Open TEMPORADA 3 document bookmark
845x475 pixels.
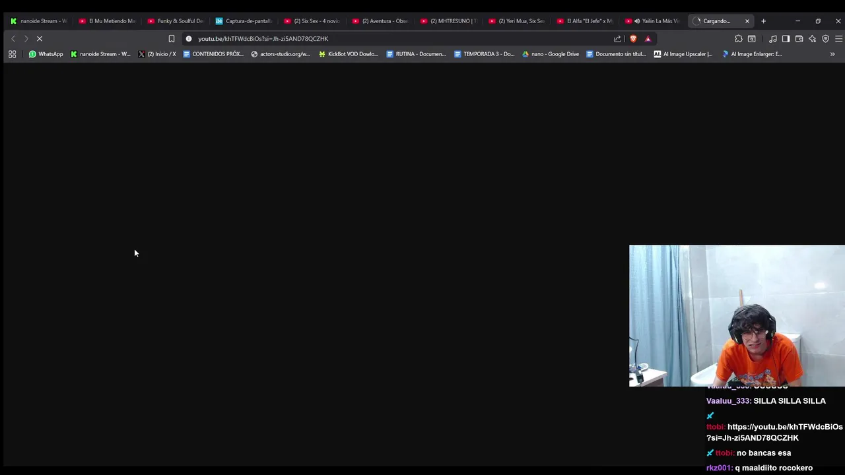484,54
